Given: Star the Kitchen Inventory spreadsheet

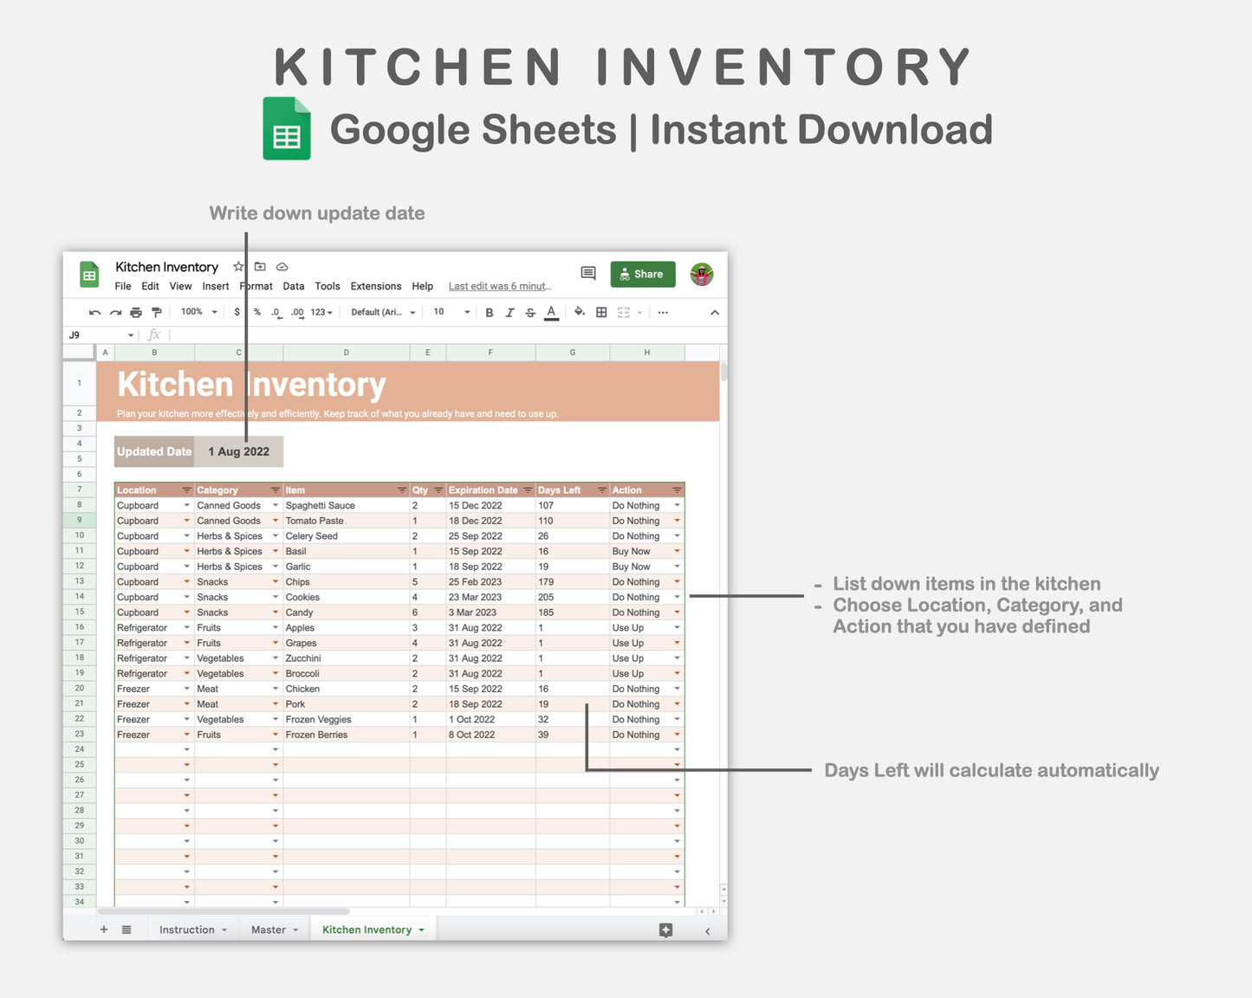Looking at the screenshot, I should 237,267.
